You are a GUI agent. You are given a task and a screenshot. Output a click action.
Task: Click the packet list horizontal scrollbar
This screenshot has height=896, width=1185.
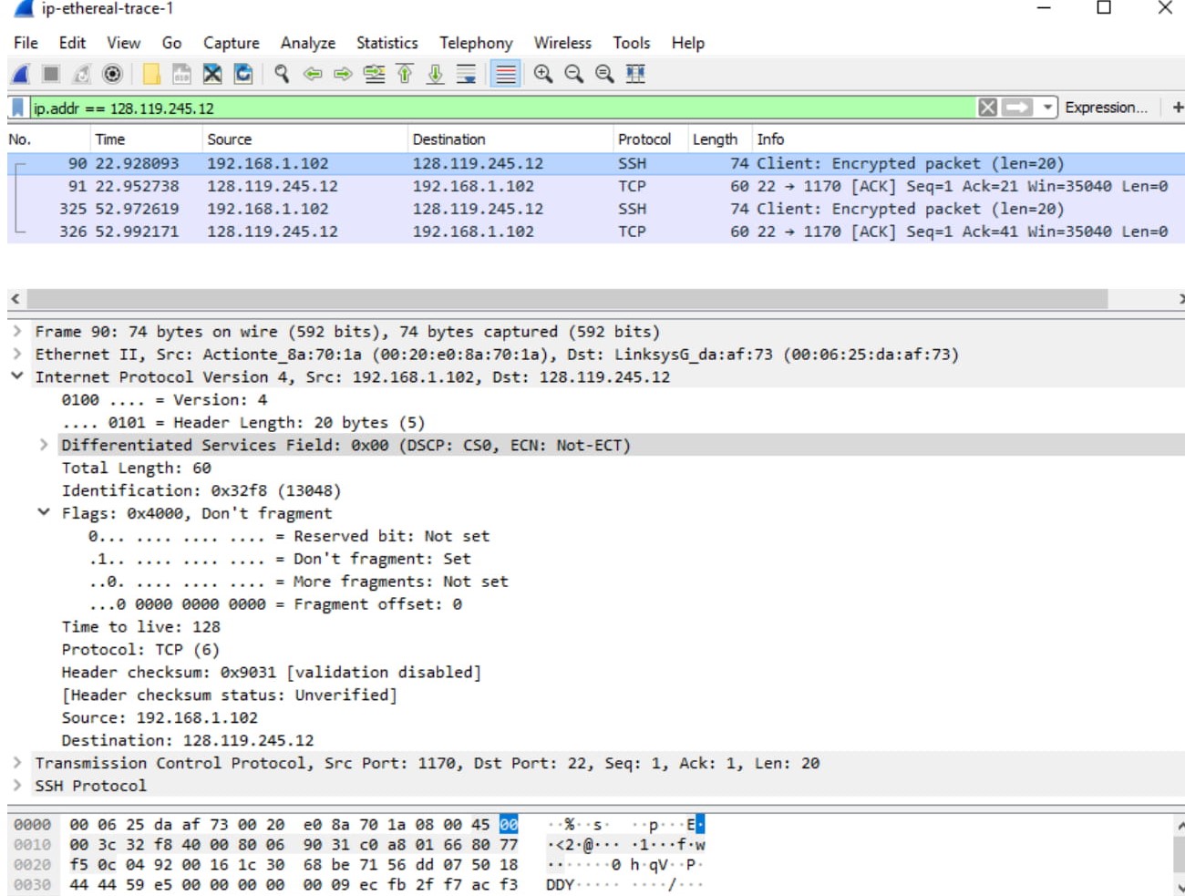click(567, 299)
